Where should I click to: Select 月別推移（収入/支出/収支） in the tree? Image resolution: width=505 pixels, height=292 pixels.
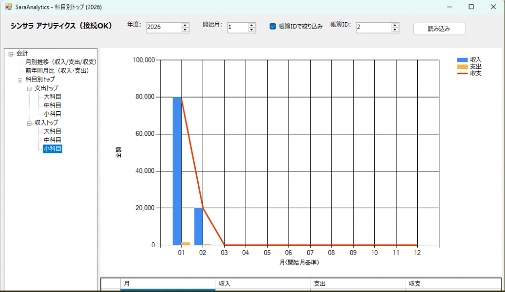[x=61, y=62]
